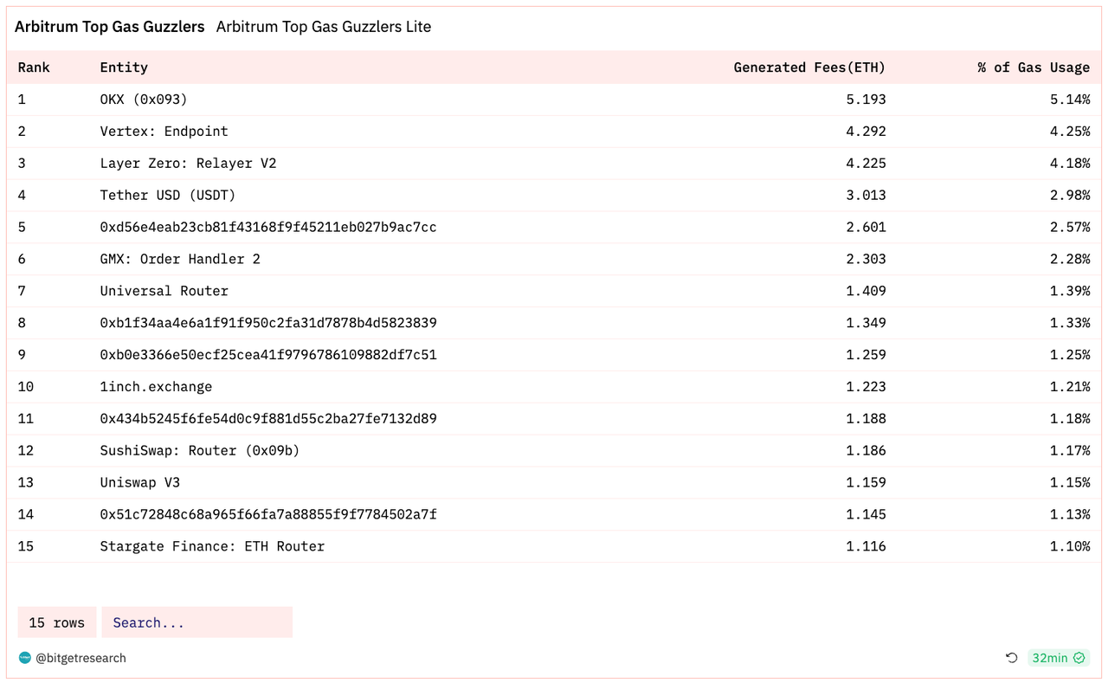Select the Tether USD (USDT) cell
The image size is (1108, 683).
pyautogui.click(x=168, y=196)
